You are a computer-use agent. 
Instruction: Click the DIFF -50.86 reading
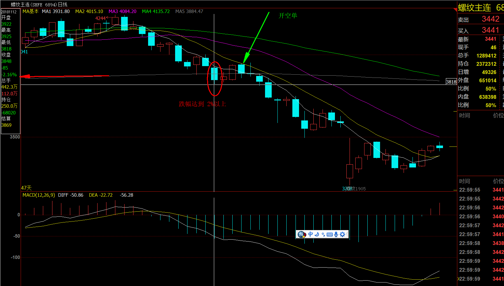pyautogui.click(x=71, y=195)
